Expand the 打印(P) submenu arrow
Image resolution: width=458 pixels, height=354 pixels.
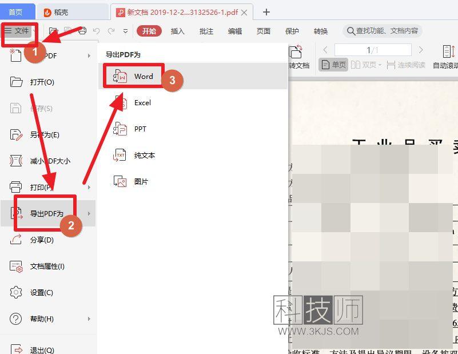[89, 187]
